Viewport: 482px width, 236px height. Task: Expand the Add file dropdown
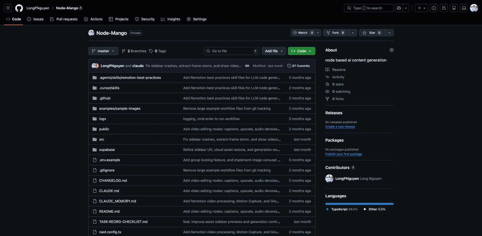tap(274, 51)
